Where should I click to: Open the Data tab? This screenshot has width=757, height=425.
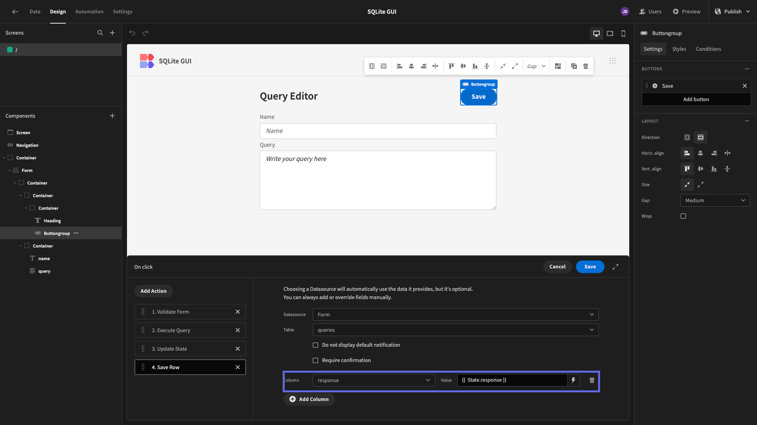(x=35, y=12)
